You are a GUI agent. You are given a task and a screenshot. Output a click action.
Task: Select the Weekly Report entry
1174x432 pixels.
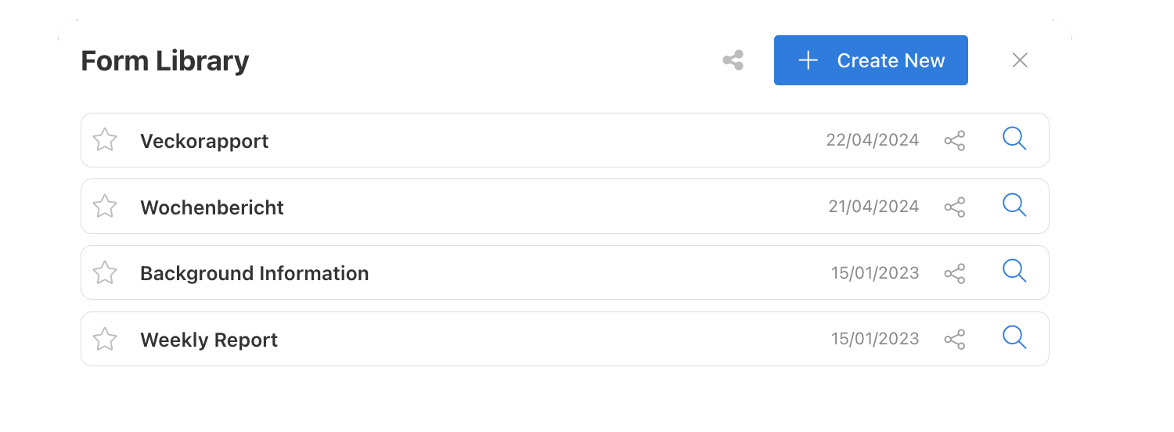coord(564,339)
